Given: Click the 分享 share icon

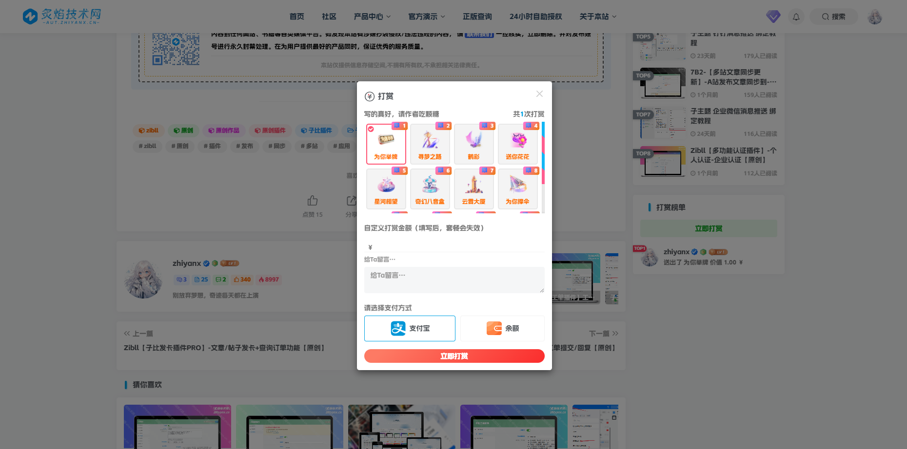Looking at the screenshot, I should [352, 201].
